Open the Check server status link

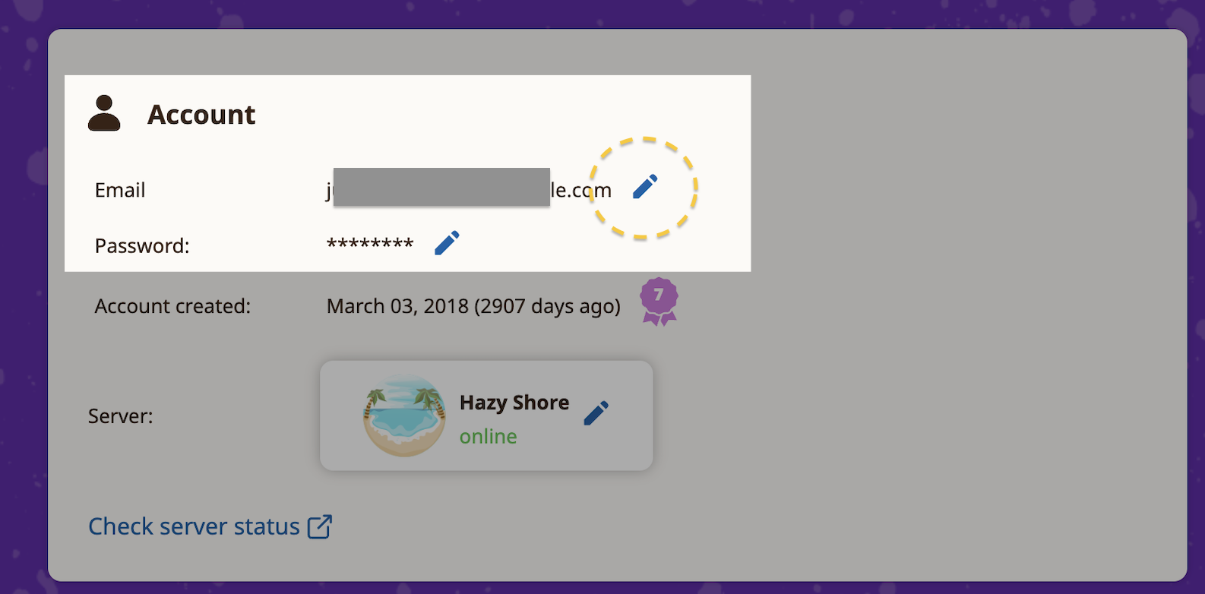click(x=194, y=526)
